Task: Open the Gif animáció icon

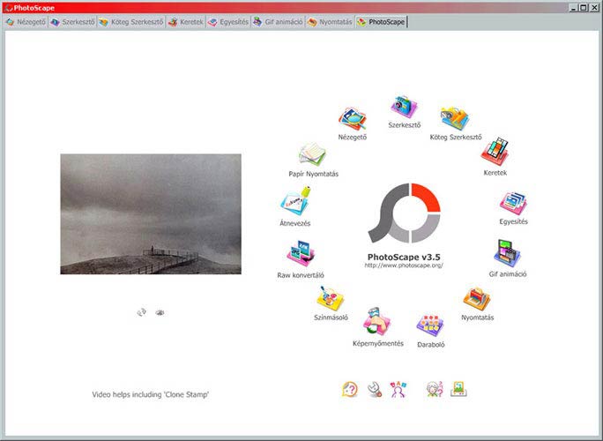Action: (507, 254)
